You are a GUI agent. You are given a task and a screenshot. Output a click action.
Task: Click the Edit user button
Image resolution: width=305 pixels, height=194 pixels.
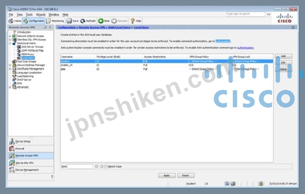[x=284, y=63]
